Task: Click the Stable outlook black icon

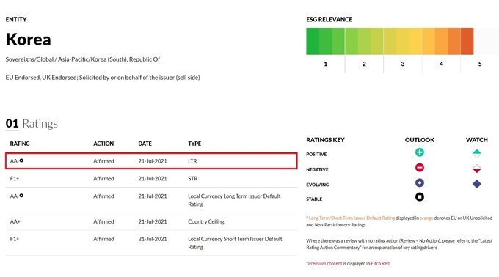Action: point(420,197)
